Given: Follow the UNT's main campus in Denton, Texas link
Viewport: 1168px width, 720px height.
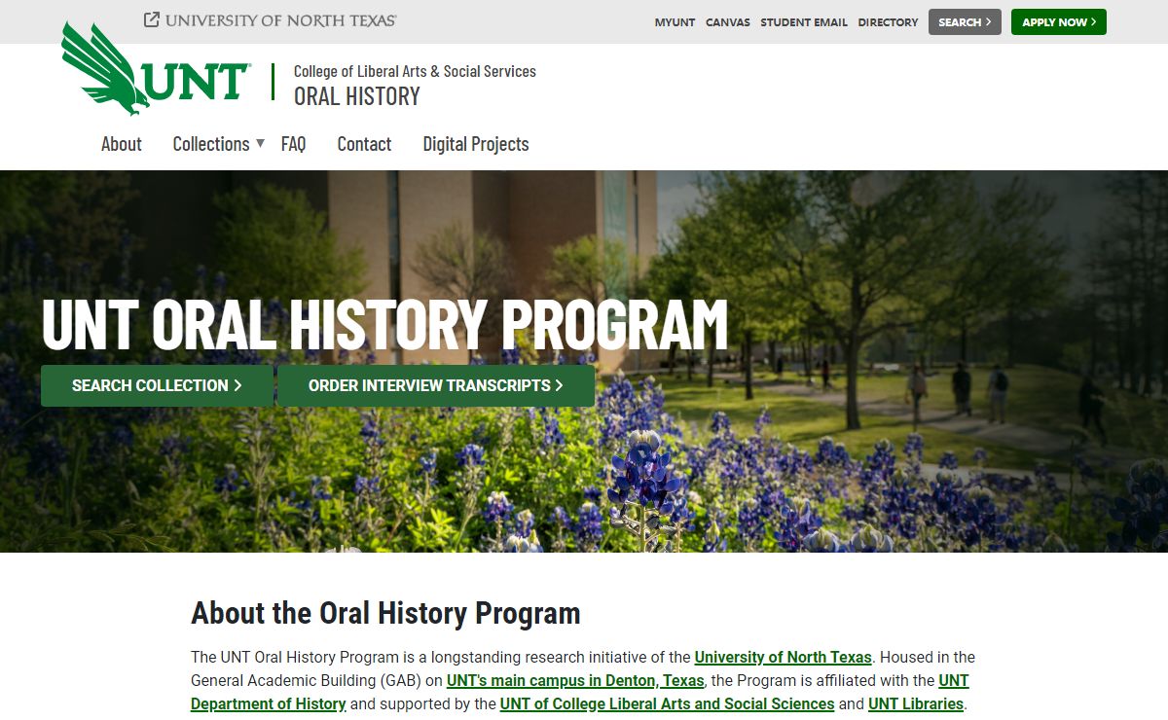Looking at the screenshot, I should pyautogui.click(x=575, y=680).
